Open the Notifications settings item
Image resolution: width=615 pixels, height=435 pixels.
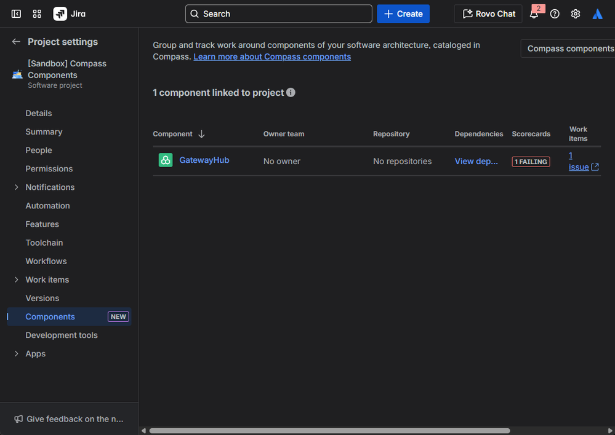click(x=50, y=187)
